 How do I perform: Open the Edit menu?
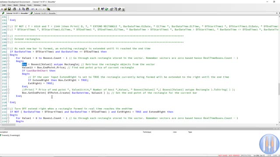point(3,5)
